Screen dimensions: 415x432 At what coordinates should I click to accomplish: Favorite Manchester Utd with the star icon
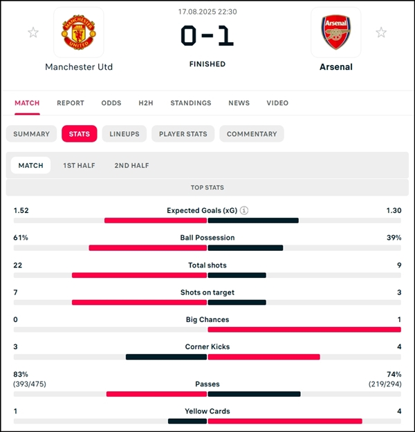33,32
